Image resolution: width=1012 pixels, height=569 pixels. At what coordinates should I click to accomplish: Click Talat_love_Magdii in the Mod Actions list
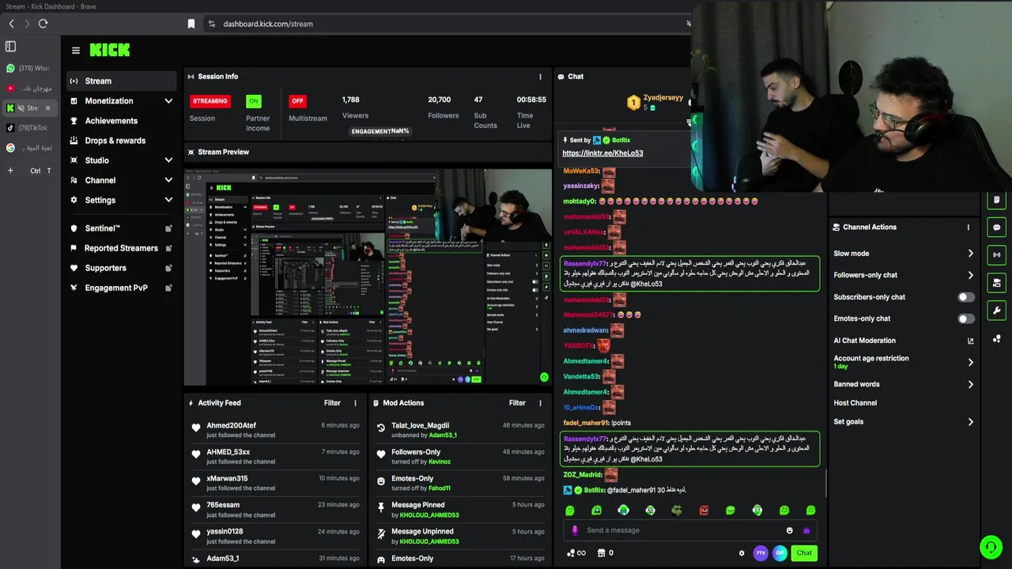coord(420,426)
